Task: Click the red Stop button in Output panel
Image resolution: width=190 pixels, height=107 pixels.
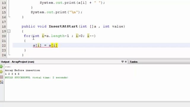Action: tap(1, 77)
